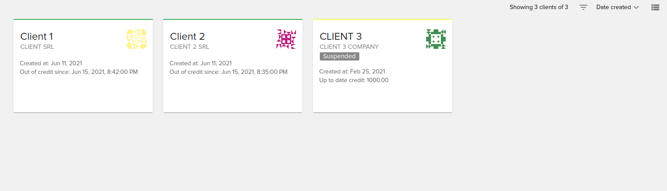Click the Showing 3 clients of 3 text

pyautogui.click(x=539, y=7)
